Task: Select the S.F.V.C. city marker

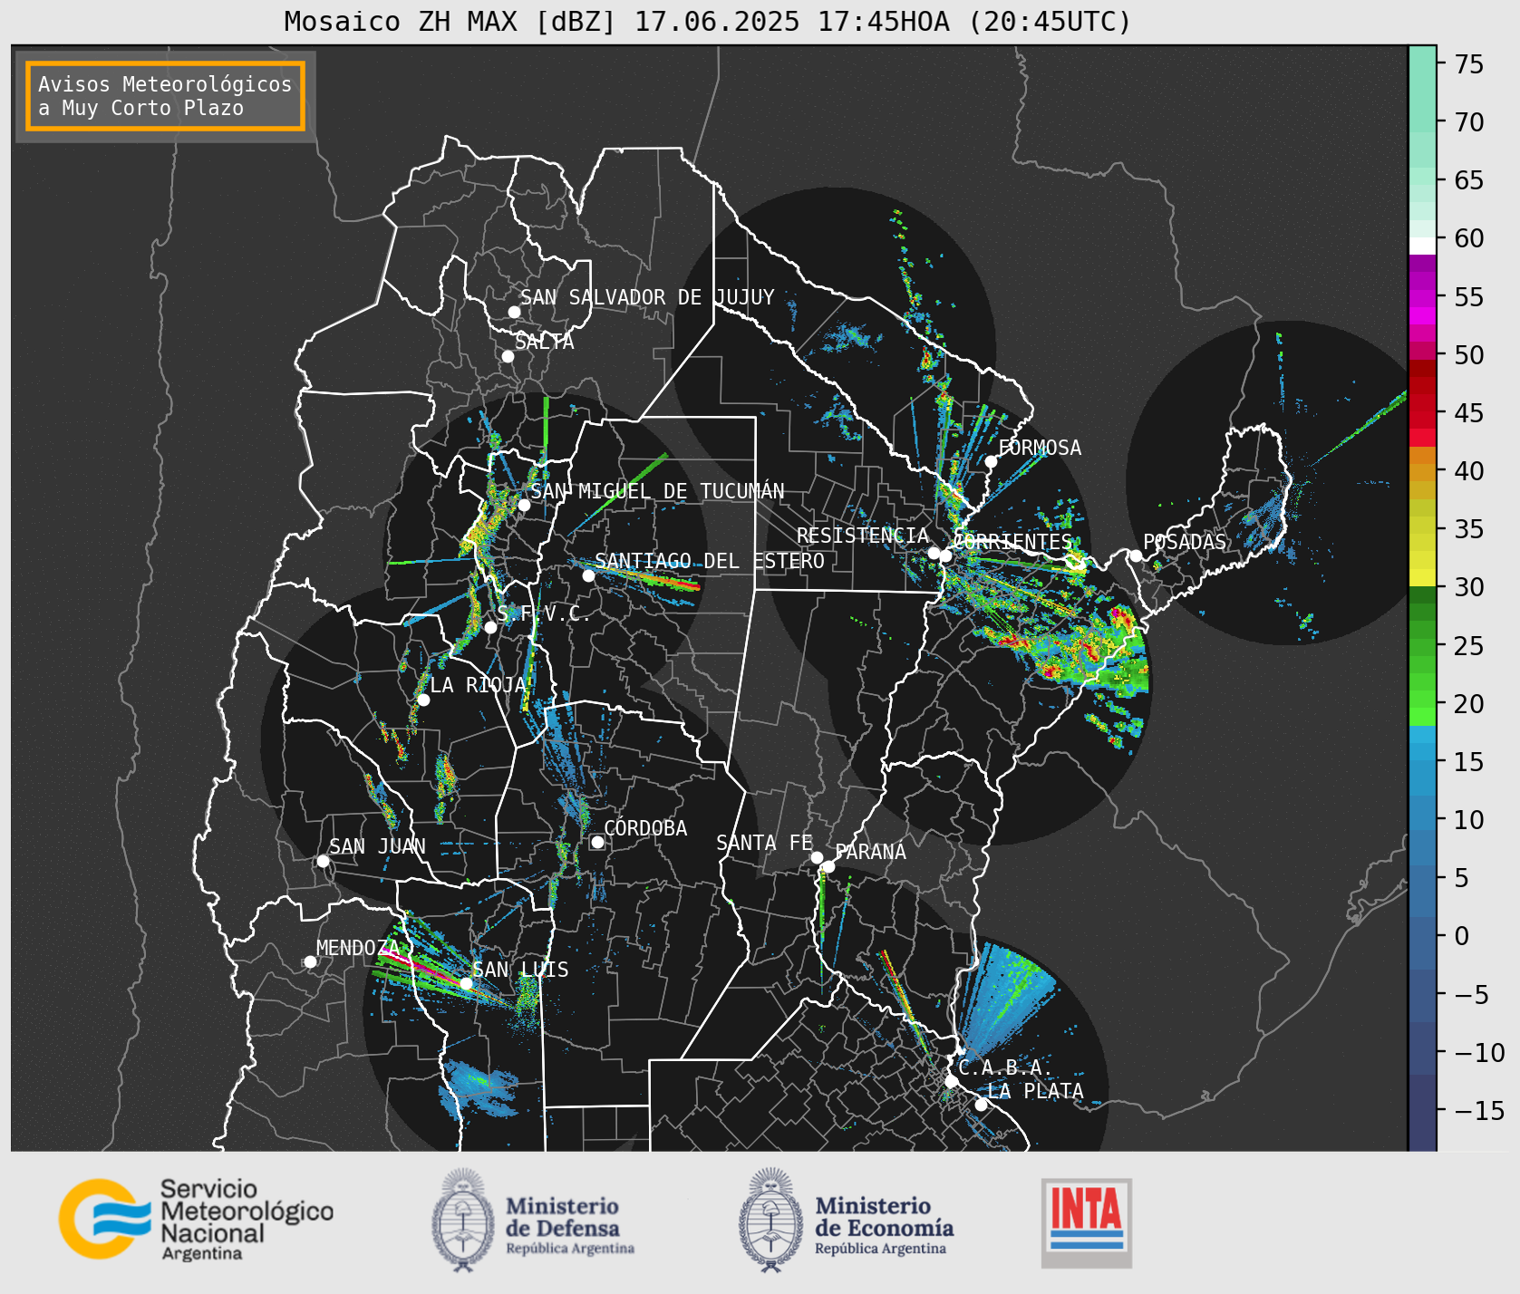Action: point(490,627)
